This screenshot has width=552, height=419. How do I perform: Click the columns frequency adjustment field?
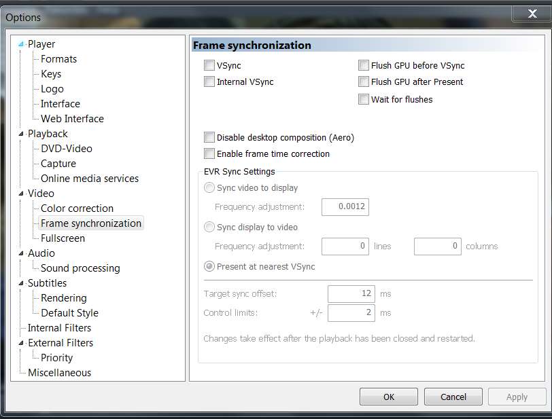(x=438, y=247)
